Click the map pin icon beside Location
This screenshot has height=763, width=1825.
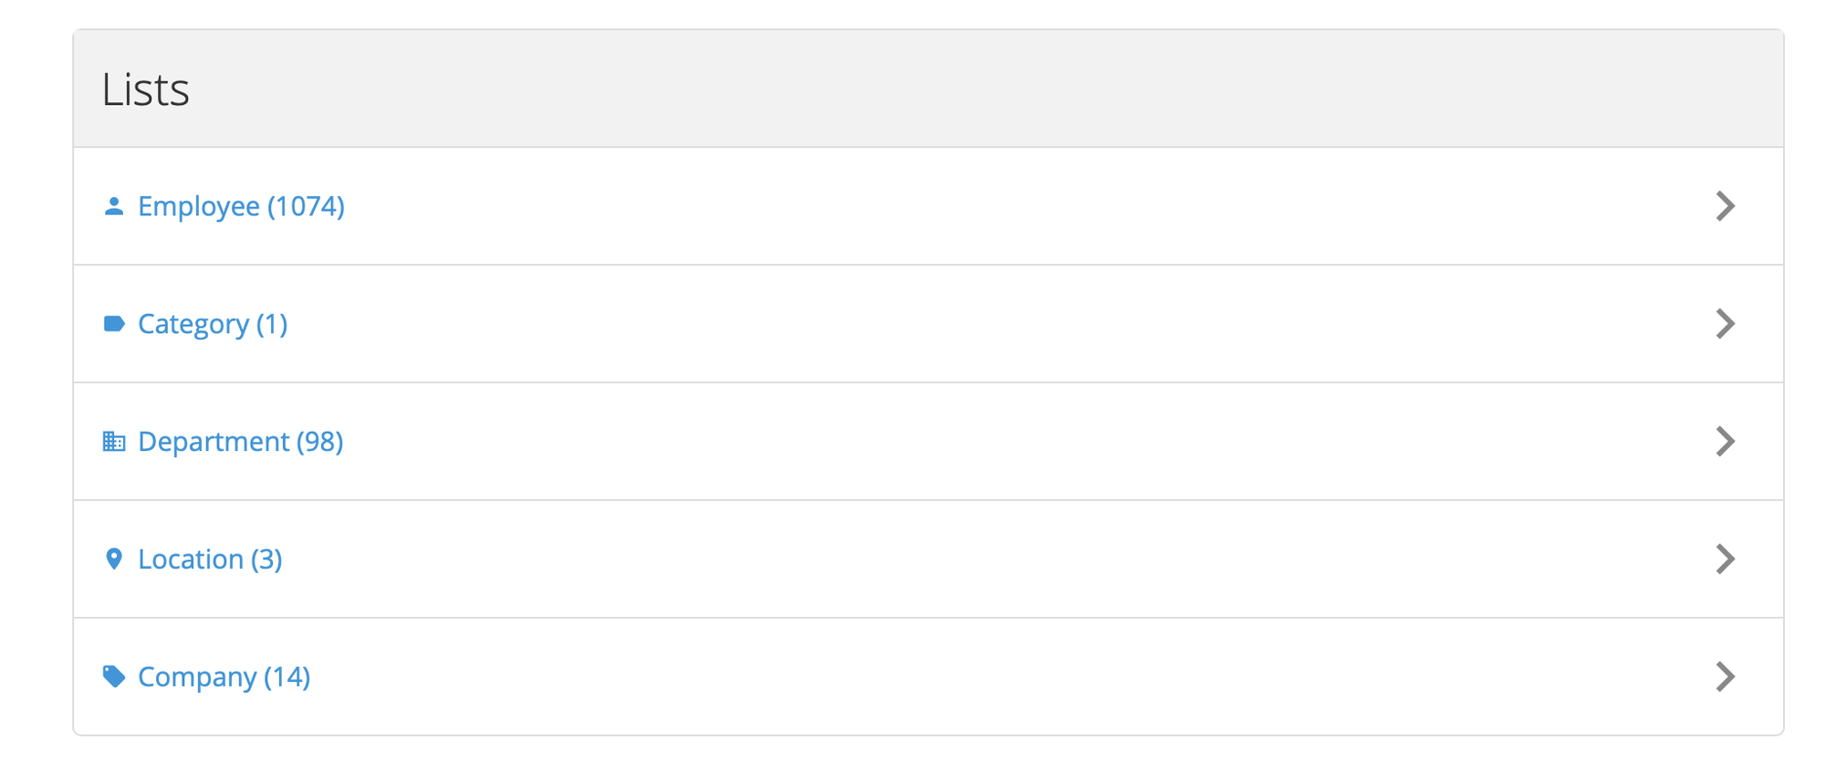click(114, 559)
